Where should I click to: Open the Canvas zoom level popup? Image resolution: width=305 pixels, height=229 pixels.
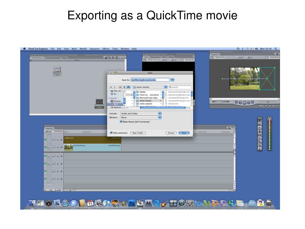click(x=240, y=58)
